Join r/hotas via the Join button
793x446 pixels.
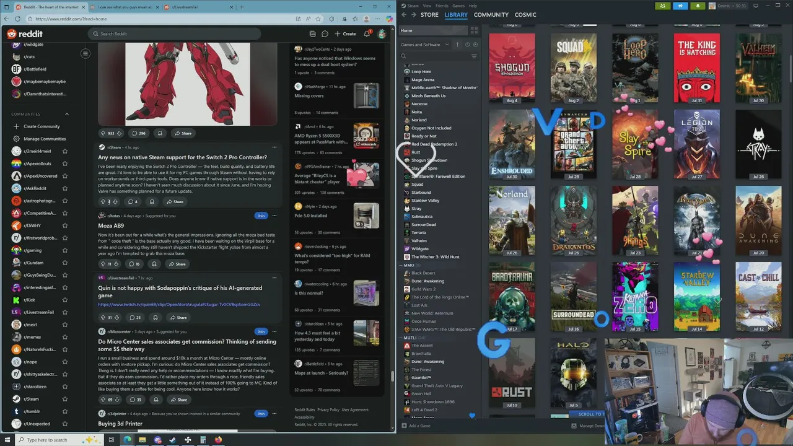[x=261, y=216]
